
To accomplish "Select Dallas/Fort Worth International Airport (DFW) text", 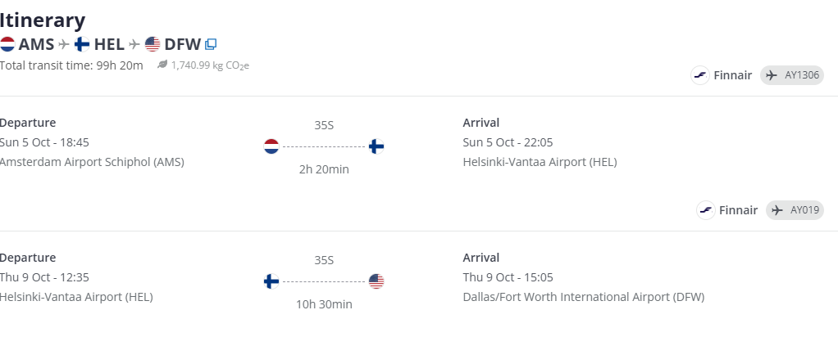I will 583,297.
